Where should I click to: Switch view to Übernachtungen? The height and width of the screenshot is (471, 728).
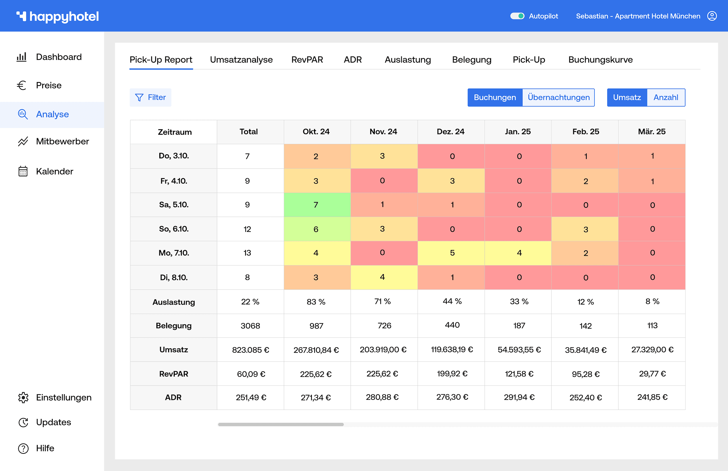(x=558, y=97)
